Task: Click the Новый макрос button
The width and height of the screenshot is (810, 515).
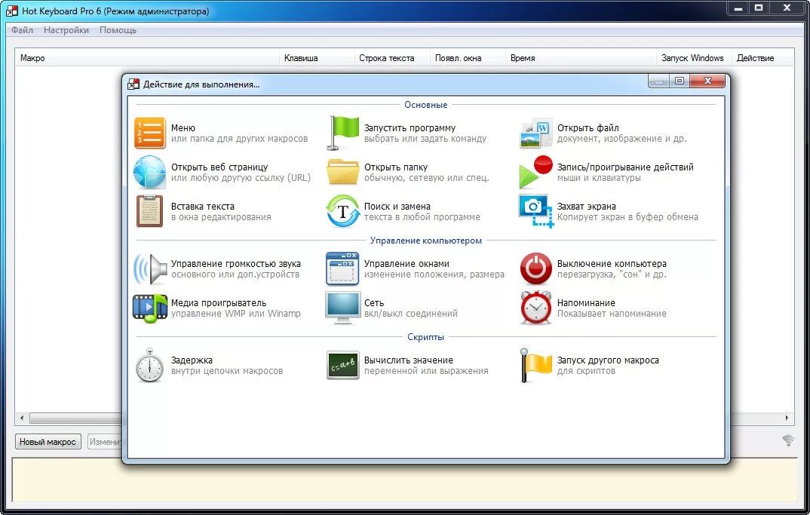Action: [48, 442]
